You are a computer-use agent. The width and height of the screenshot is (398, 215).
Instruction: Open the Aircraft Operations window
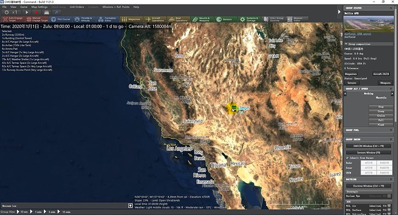[x=155, y=19]
